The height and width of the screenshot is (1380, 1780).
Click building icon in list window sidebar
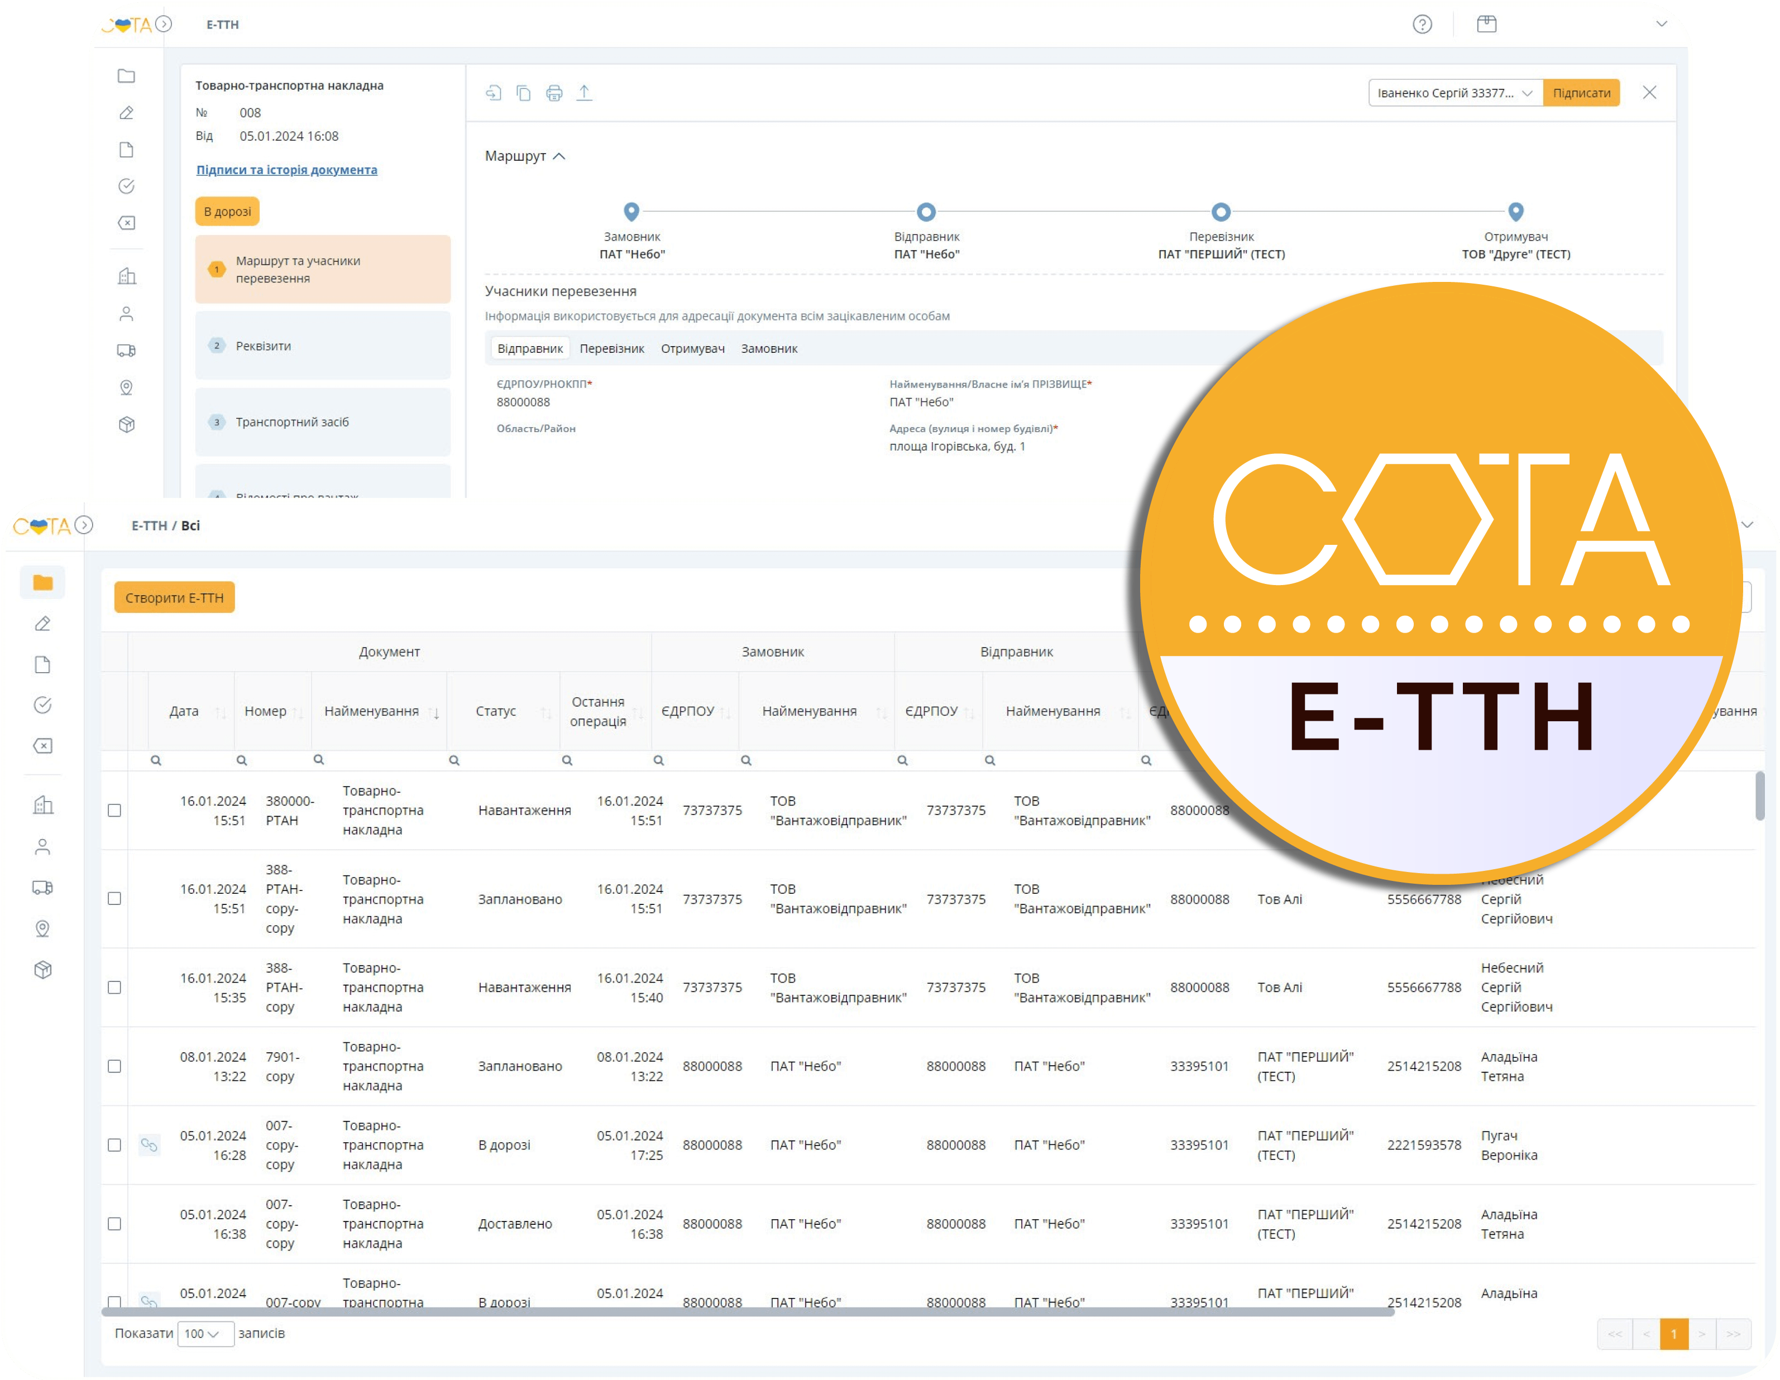[43, 806]
